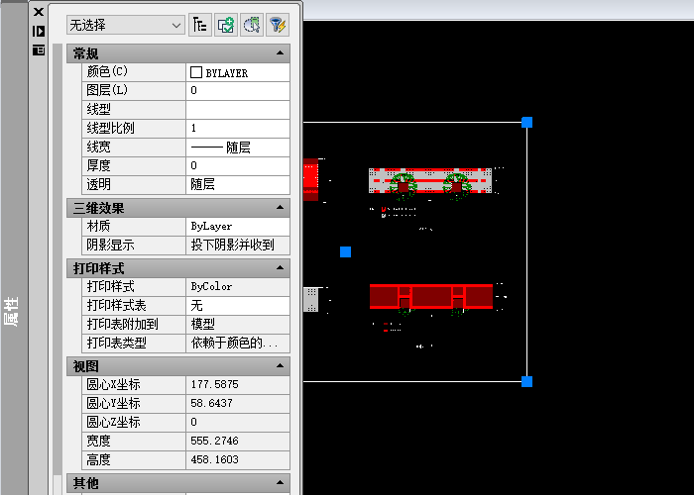Expand the 其他 section
Viewport: 694px width, 495px height.
pyautogui.click(x=281, y=483)
